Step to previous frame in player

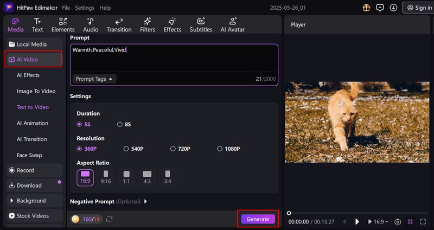pos(344,222)
